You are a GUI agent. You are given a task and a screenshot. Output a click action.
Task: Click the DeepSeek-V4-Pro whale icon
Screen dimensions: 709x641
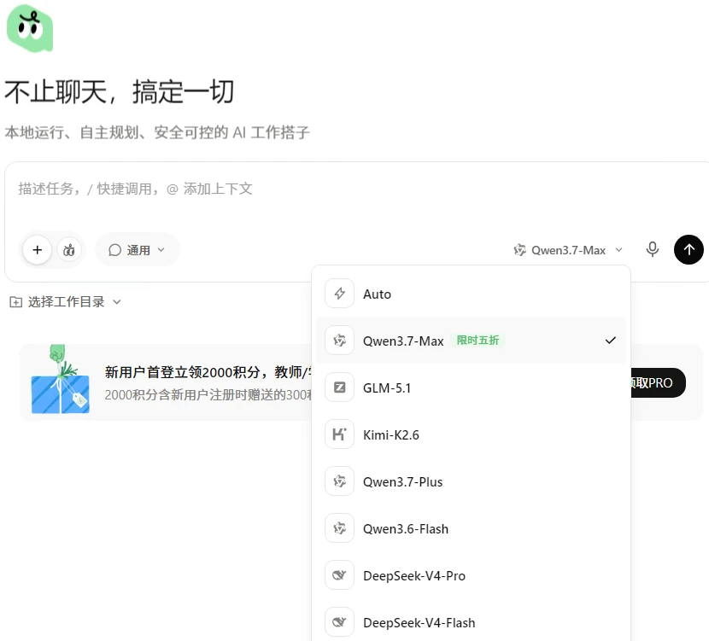340,575
